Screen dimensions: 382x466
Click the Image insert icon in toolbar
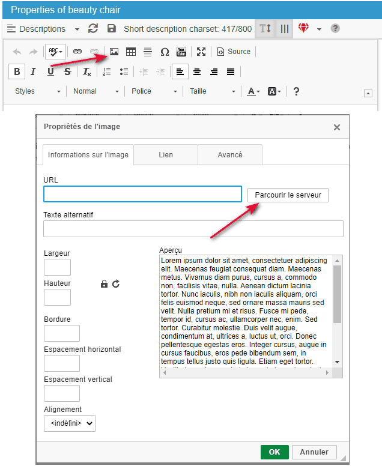(114, 52)
